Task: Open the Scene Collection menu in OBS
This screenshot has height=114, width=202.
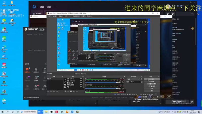Action: [x=76, y=16]
